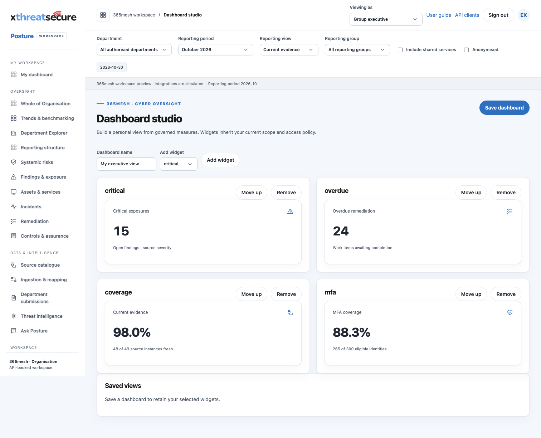541x438 pixels.
Task: Tick the Anonymised checkbox
Action: (467, 50)
